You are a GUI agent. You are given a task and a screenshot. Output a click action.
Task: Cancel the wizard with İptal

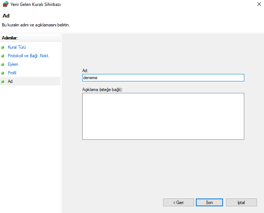coord(241,203)
